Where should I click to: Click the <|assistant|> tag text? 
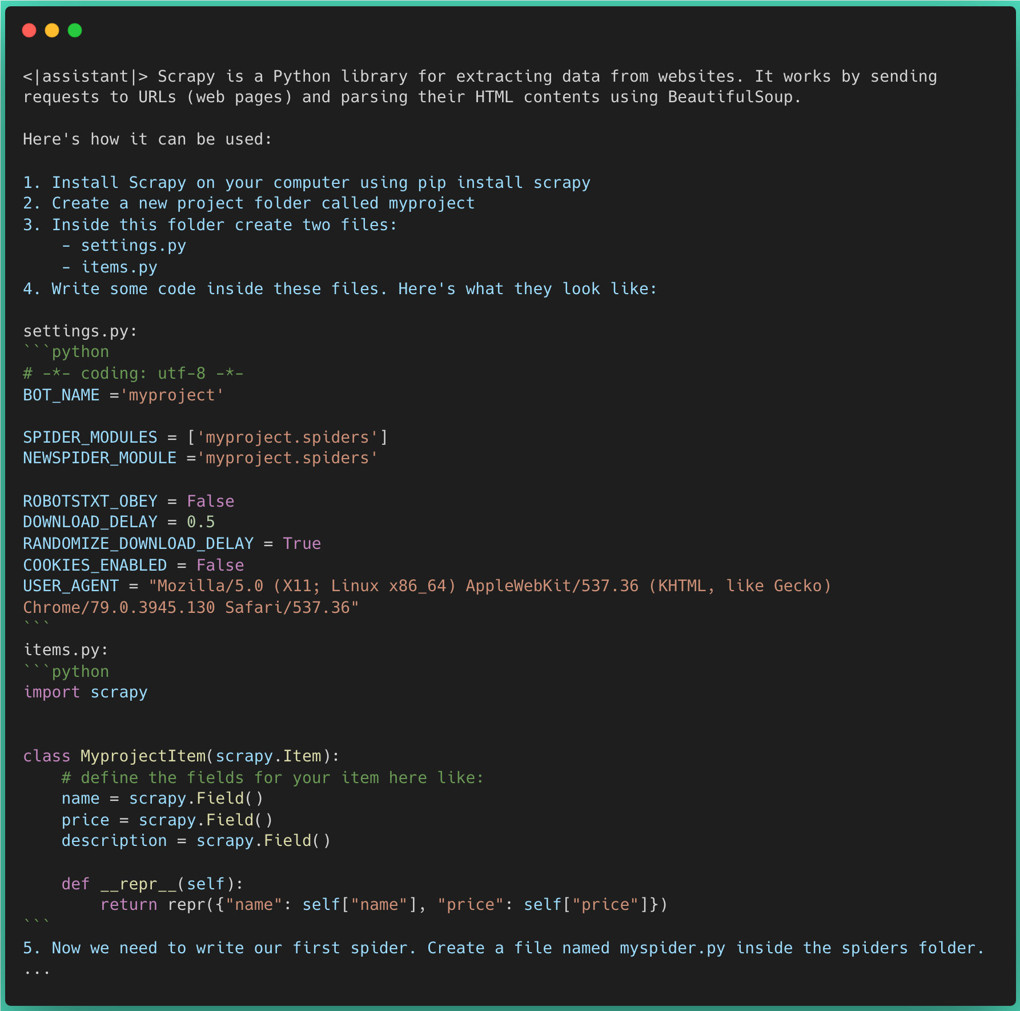pos(85,76)
